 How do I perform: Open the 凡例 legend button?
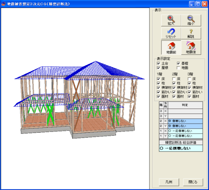tap(169, 182)
